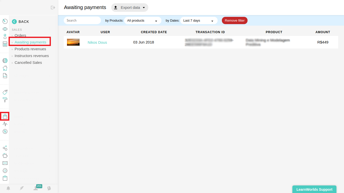Open the globe icon in the sidebar

click(5, 61)
